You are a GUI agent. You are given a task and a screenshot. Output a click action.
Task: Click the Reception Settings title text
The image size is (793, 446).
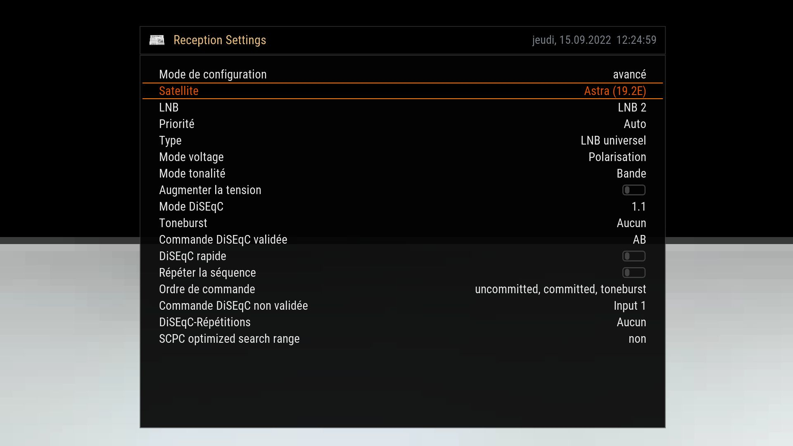pos(220,40)
